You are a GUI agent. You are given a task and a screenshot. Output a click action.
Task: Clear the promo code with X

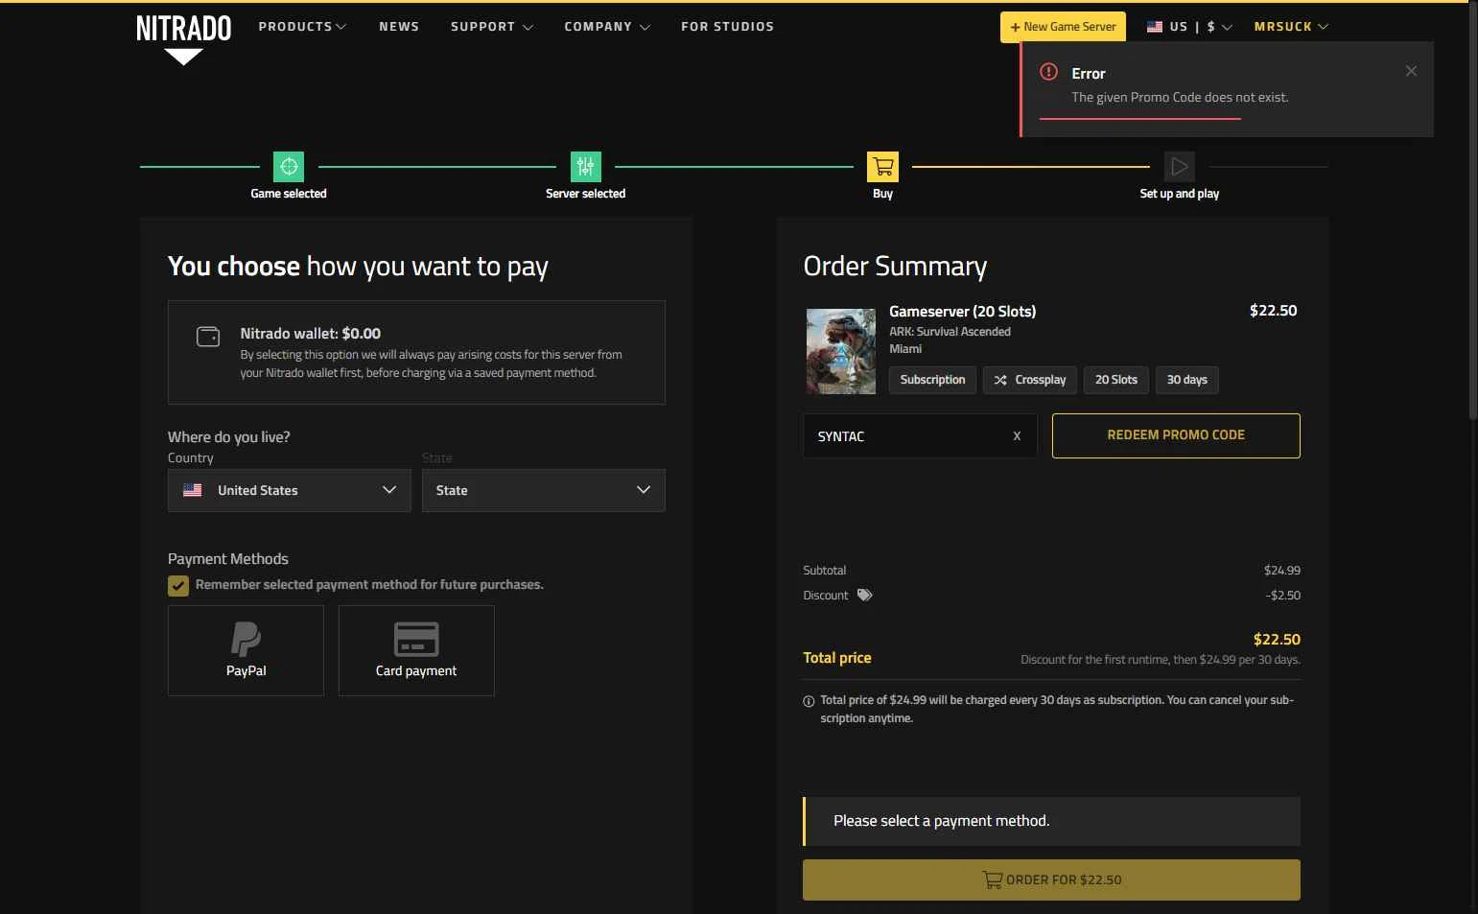[x=1018, y=436]
